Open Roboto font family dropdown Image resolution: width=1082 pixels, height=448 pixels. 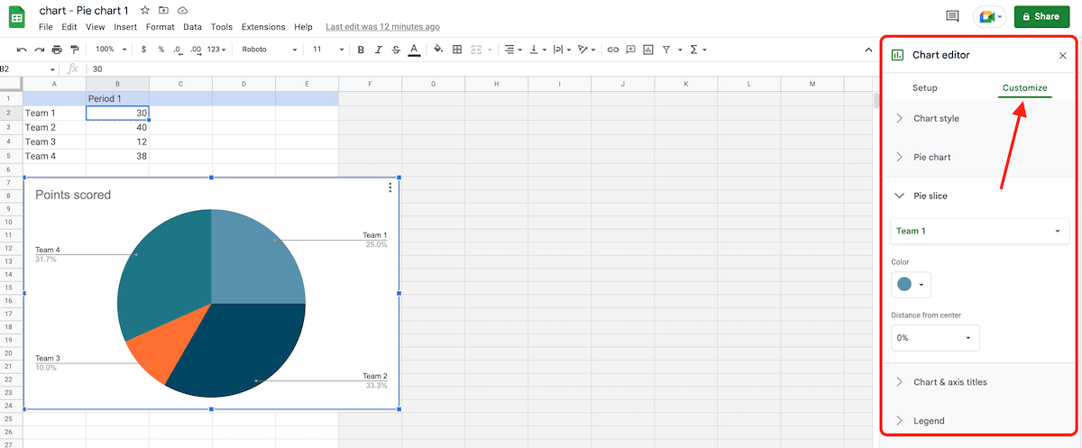tap(269, 50)
